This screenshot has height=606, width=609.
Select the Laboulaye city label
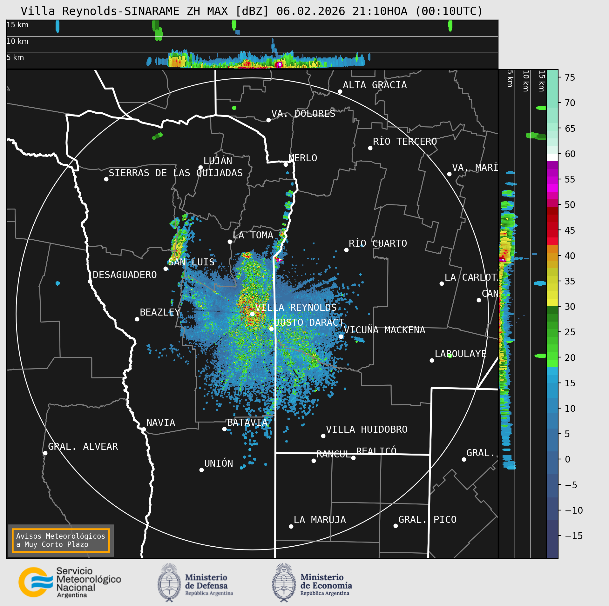tap(460, 354)
